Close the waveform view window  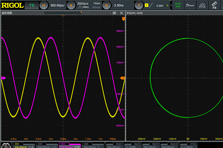[122, 13]
